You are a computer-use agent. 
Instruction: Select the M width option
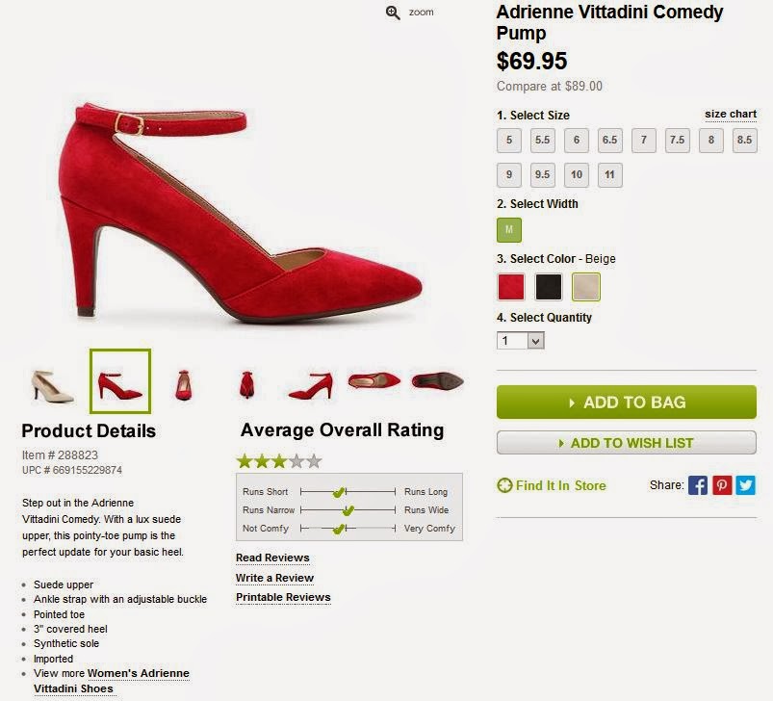click(x=509, y=230)
